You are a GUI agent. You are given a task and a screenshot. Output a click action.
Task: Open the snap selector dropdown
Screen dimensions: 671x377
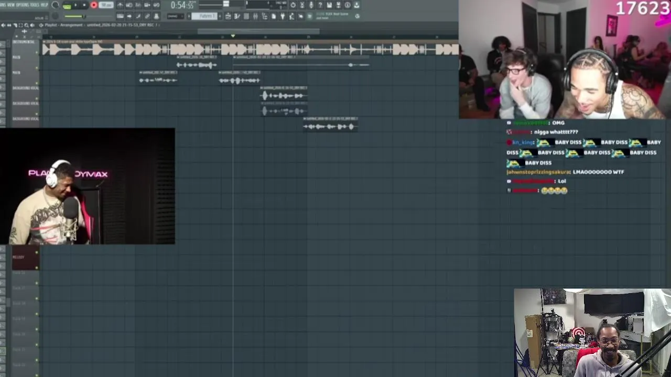click(x=176, y=16)
